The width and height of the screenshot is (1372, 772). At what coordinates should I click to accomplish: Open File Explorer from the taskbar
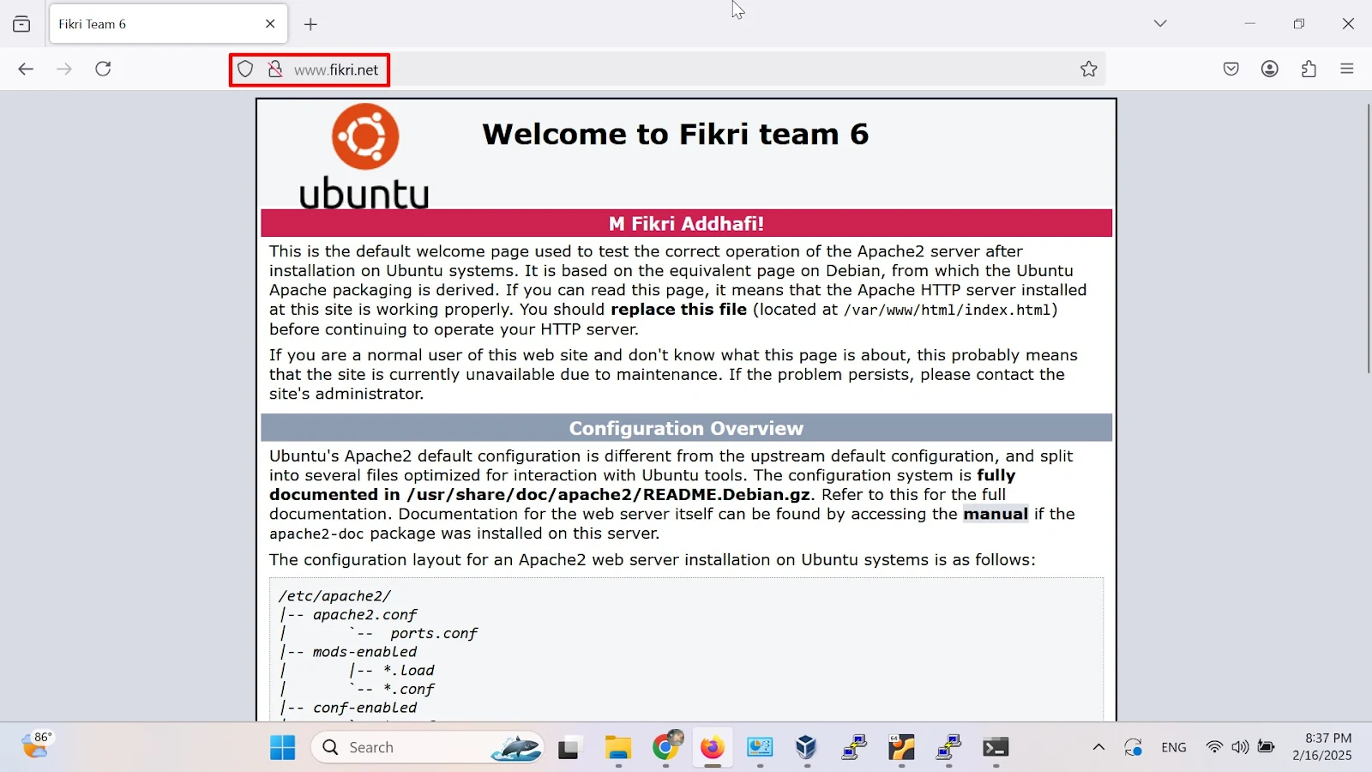[x=617, y=748]
